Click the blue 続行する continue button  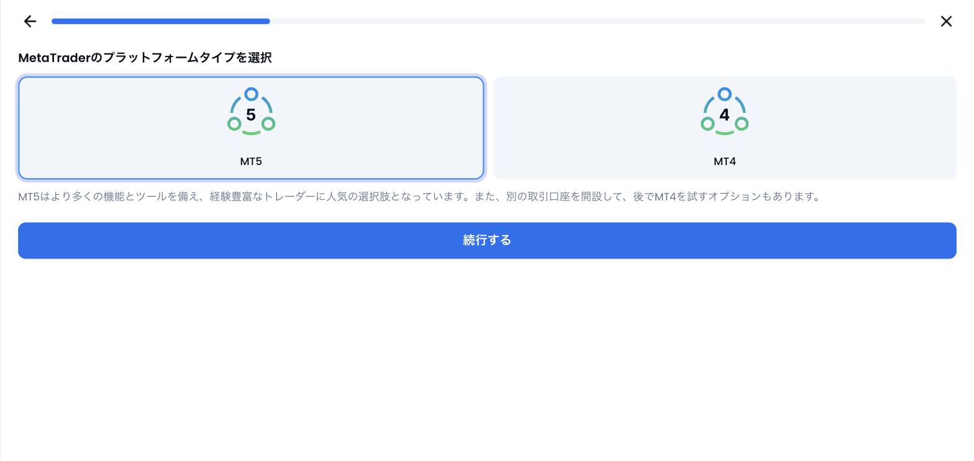click(487, 241)
